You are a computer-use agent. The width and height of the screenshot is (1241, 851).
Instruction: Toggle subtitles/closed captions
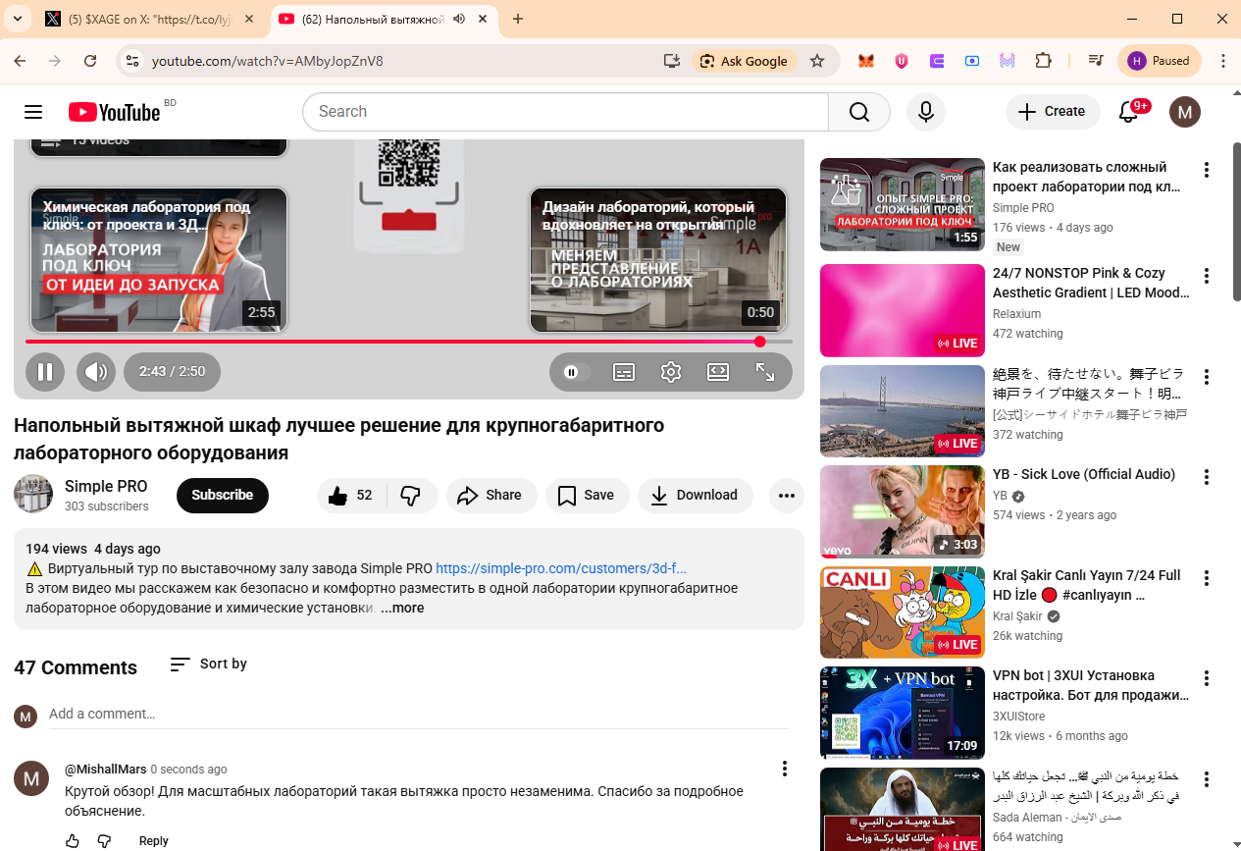coord(624,372)
